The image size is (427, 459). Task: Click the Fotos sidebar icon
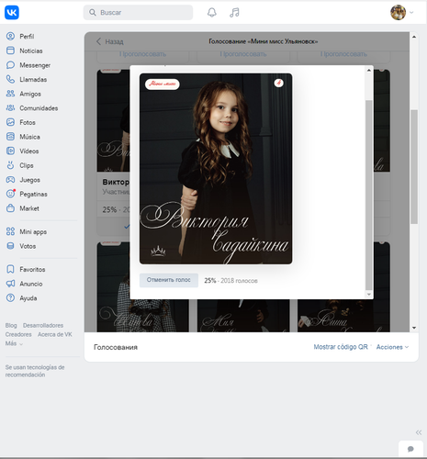point(10,122)
